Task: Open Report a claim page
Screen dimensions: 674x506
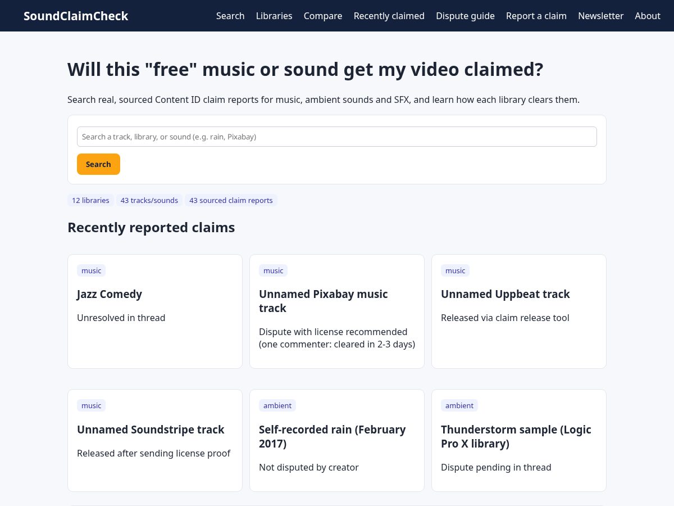Action: (536, 16)
